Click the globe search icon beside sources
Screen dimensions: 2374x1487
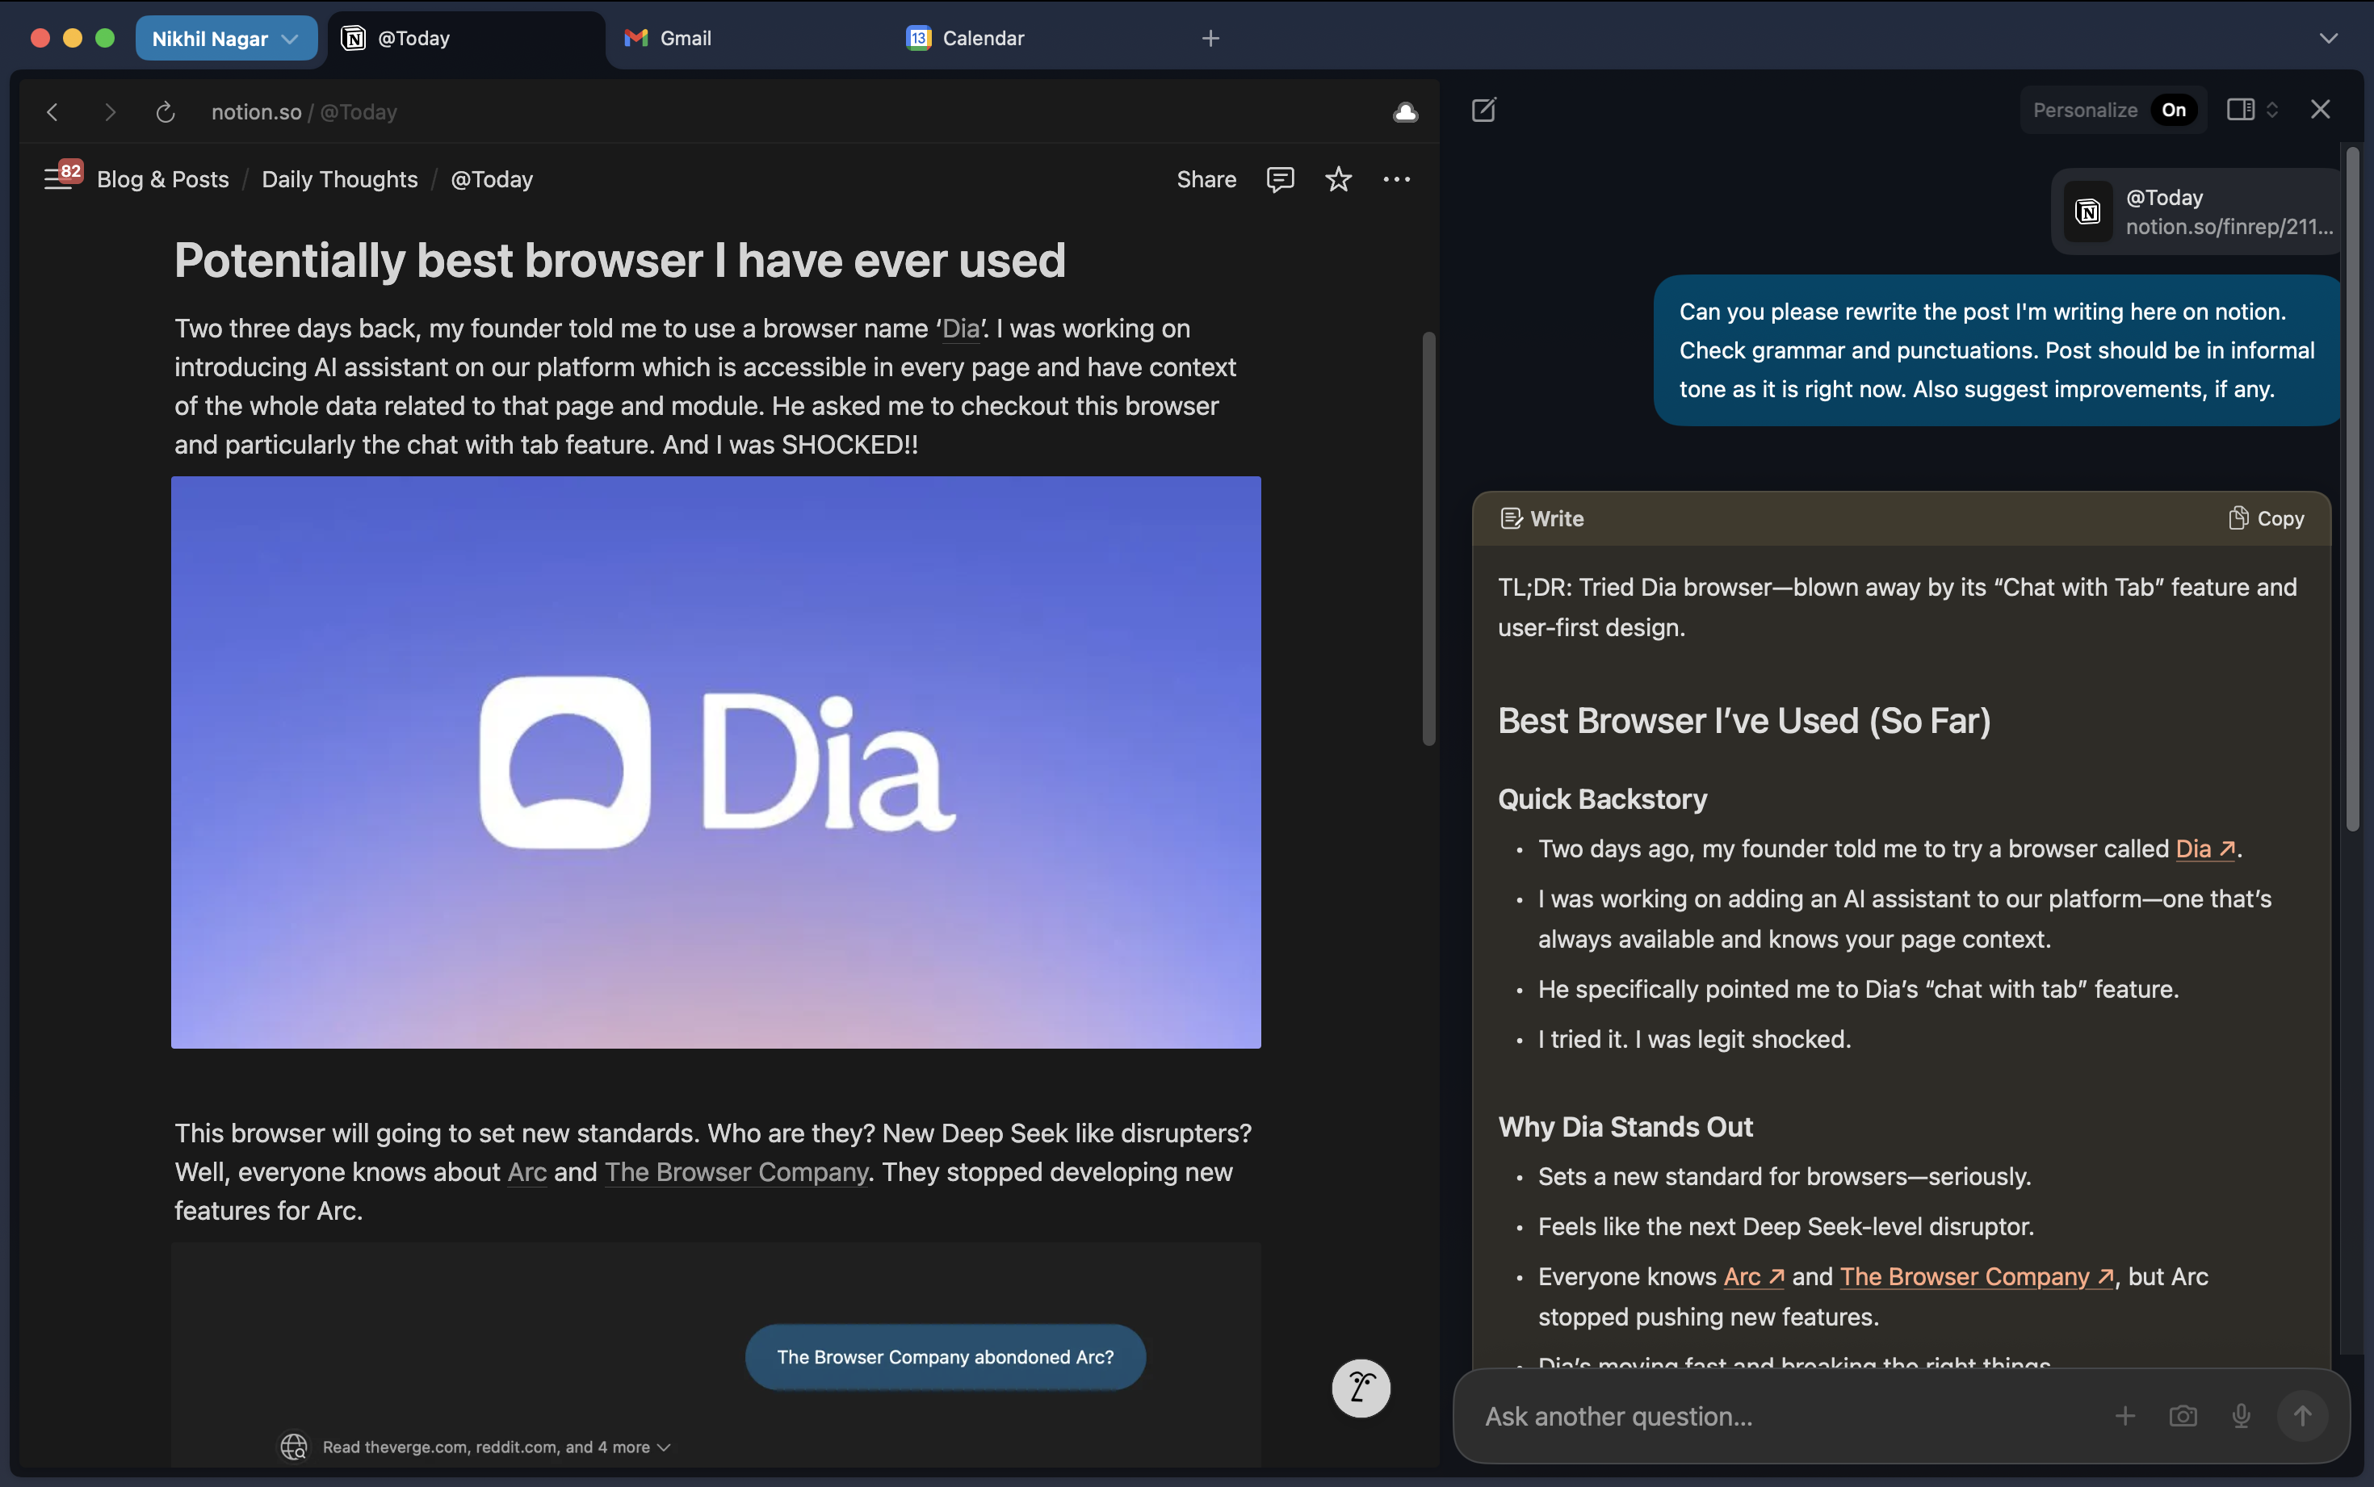[x=293, y=1446]
